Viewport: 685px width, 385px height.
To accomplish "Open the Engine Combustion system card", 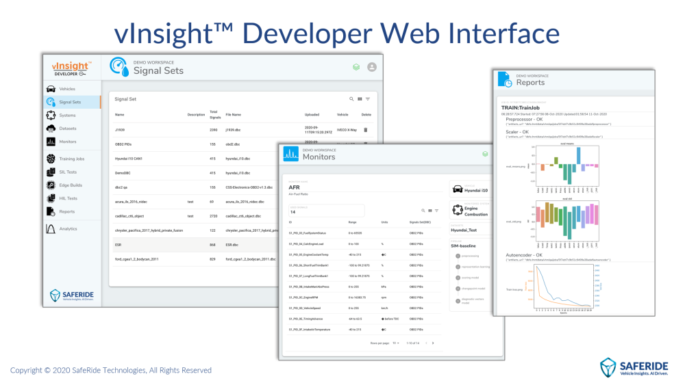I will coord(470,211).
